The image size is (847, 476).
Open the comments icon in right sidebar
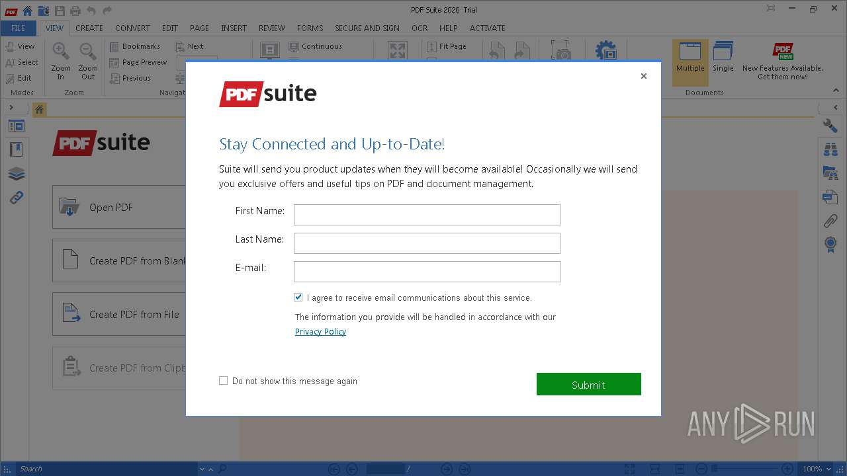[x=830, y=196]
